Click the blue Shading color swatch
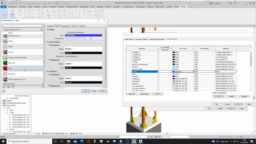This screenshot has height=144, width=256. click(84, 35)
